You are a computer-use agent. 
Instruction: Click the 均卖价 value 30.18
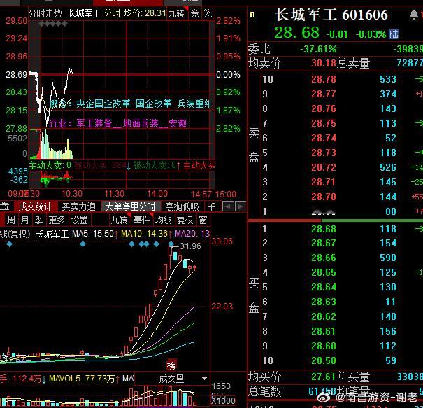click(324, 63)
